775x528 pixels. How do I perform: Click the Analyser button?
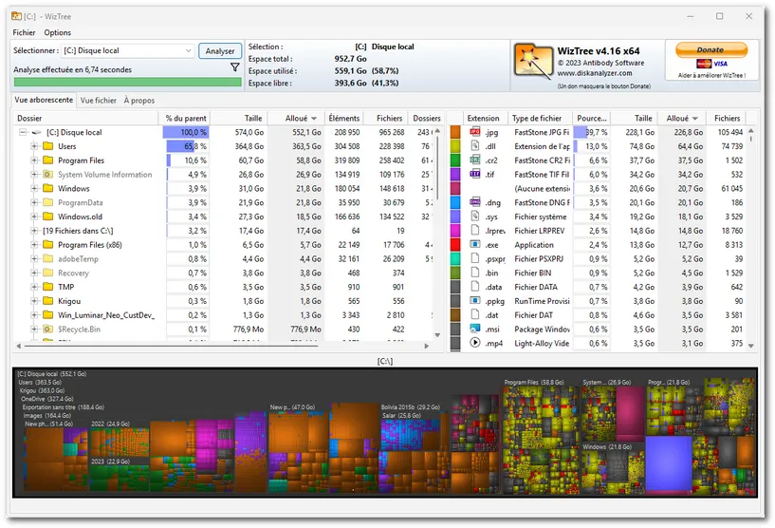click(220, 51)
